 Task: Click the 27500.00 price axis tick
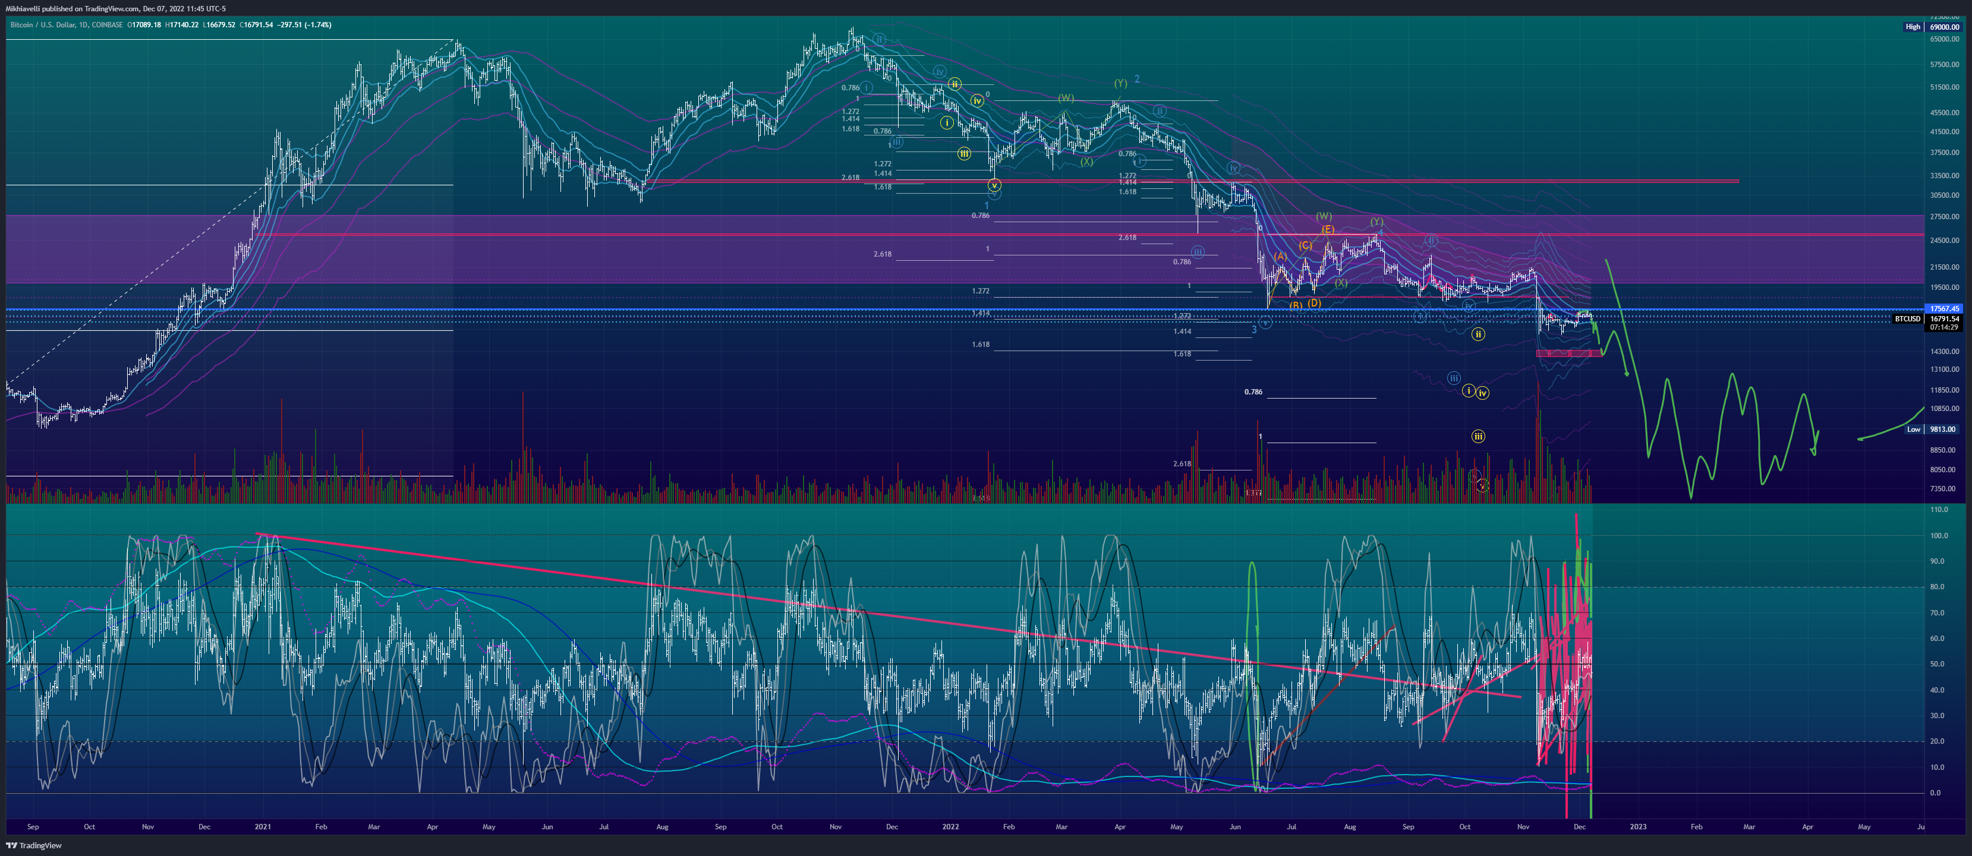[1945, 216]
